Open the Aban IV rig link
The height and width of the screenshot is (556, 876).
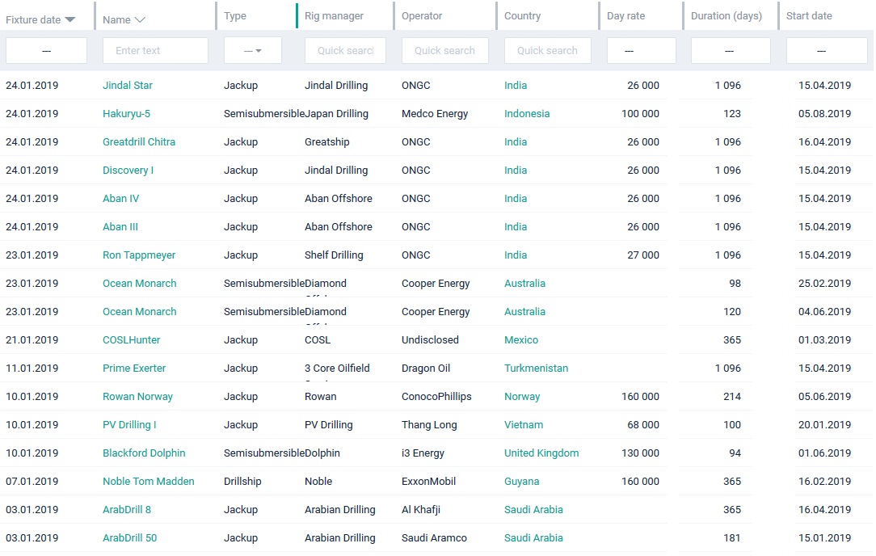coord(120,198)
